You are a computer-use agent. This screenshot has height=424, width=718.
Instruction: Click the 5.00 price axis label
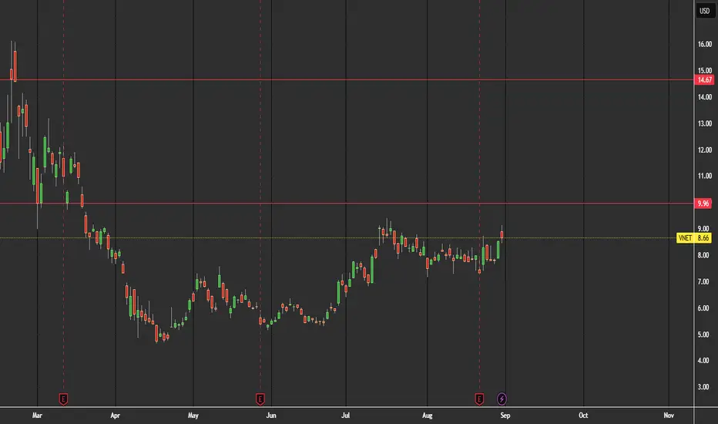click(703, 335)
